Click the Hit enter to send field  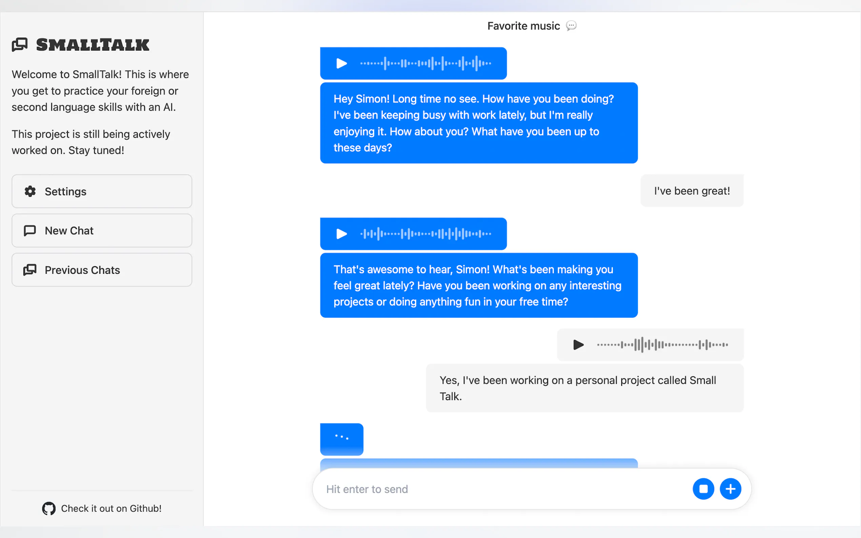(x=498, y=489)
